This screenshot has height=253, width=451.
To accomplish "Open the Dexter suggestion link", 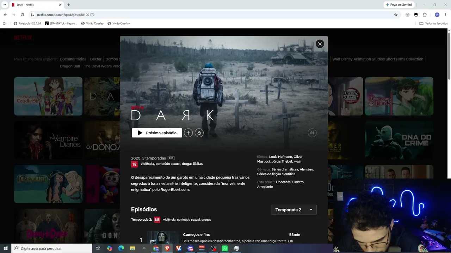I will coord(96,59).
